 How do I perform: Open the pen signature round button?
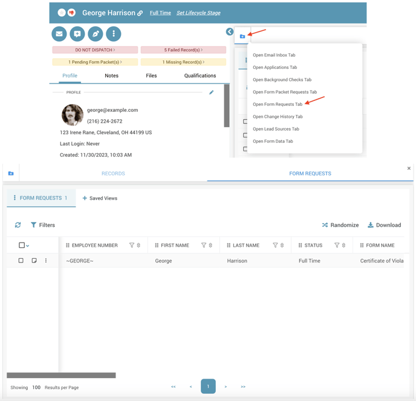[96, 34]
